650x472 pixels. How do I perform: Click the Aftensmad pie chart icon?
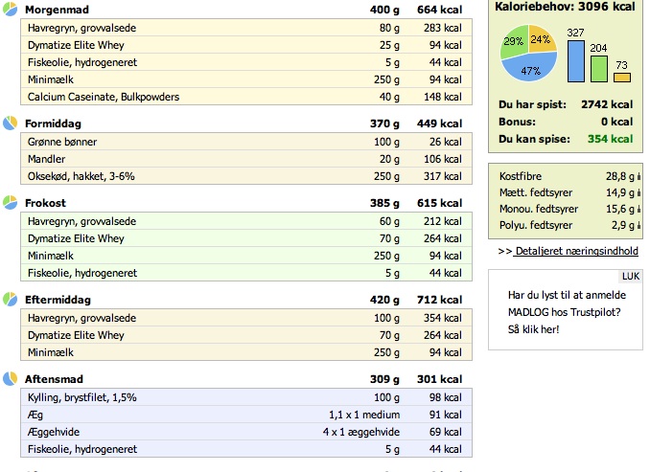click(10, 379)
